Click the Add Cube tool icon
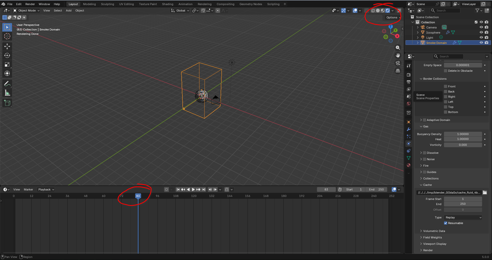Viewport: 492px width, 260px height. (7, 103)
